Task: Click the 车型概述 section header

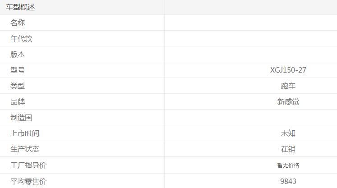Action: click(x=20, y=7)
